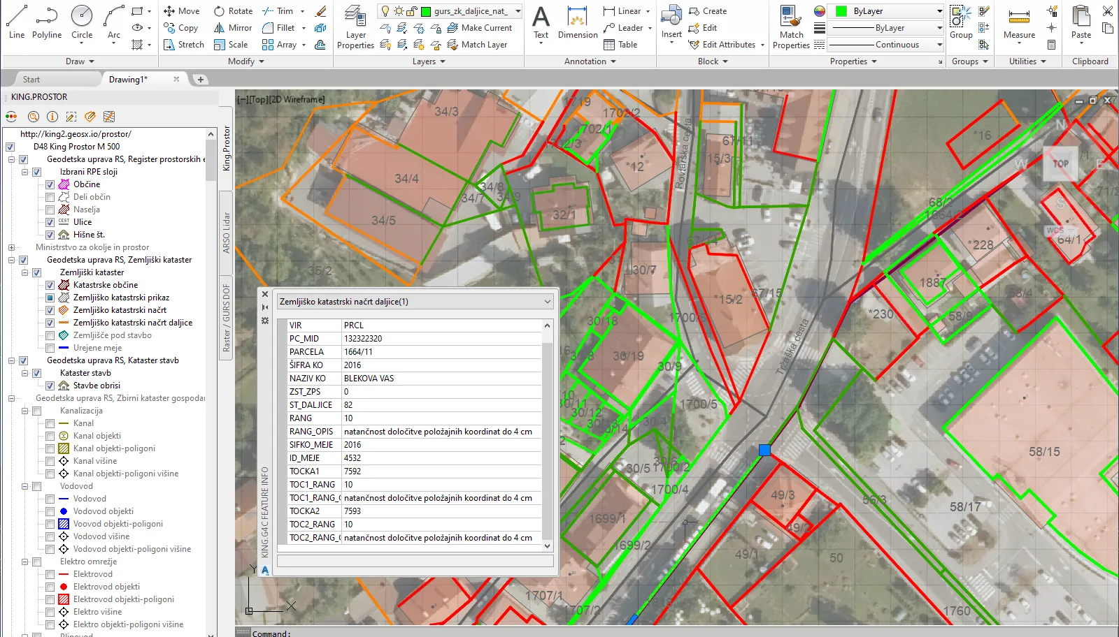Image resolution: width=1119 pixels, height=637 pixels.
Task: Open the current layer dropdown gurs_zk_daljice_nat
Action: [518, 11]
